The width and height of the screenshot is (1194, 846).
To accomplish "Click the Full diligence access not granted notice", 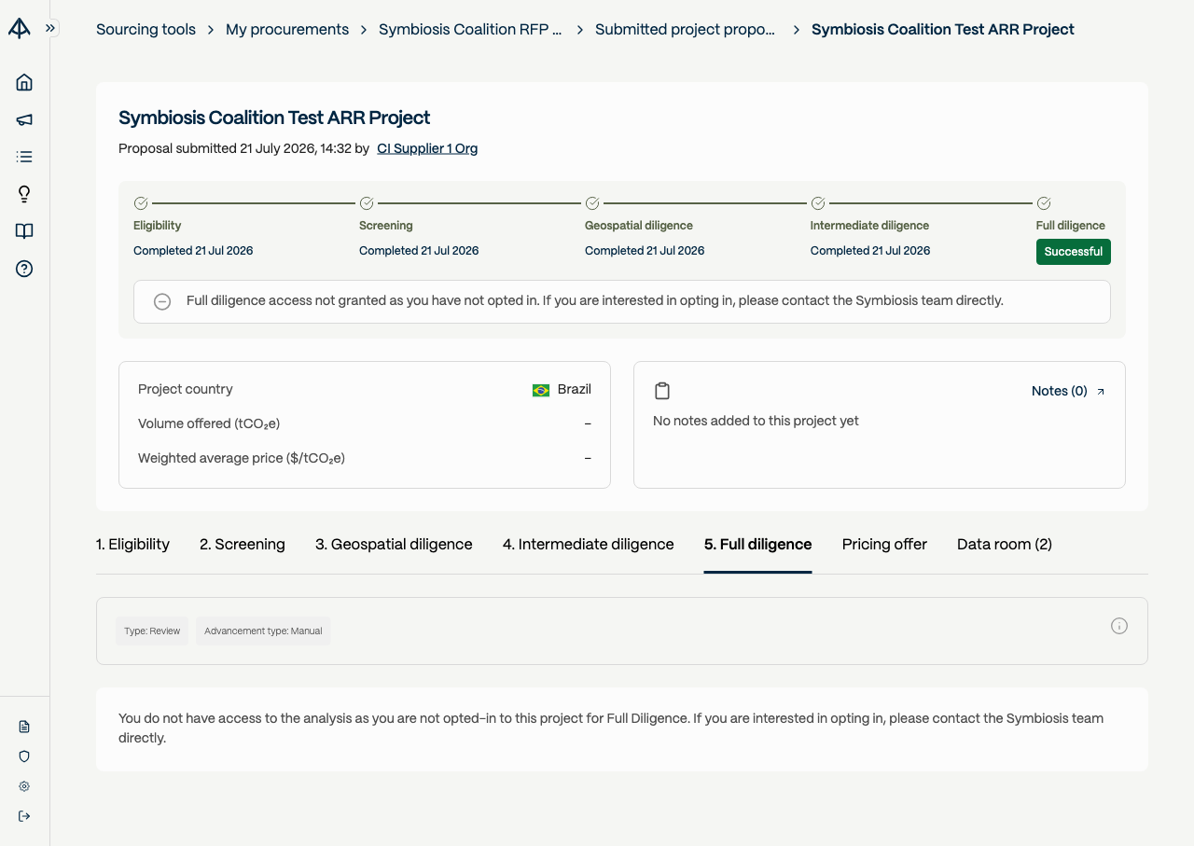I will point(622,301).
